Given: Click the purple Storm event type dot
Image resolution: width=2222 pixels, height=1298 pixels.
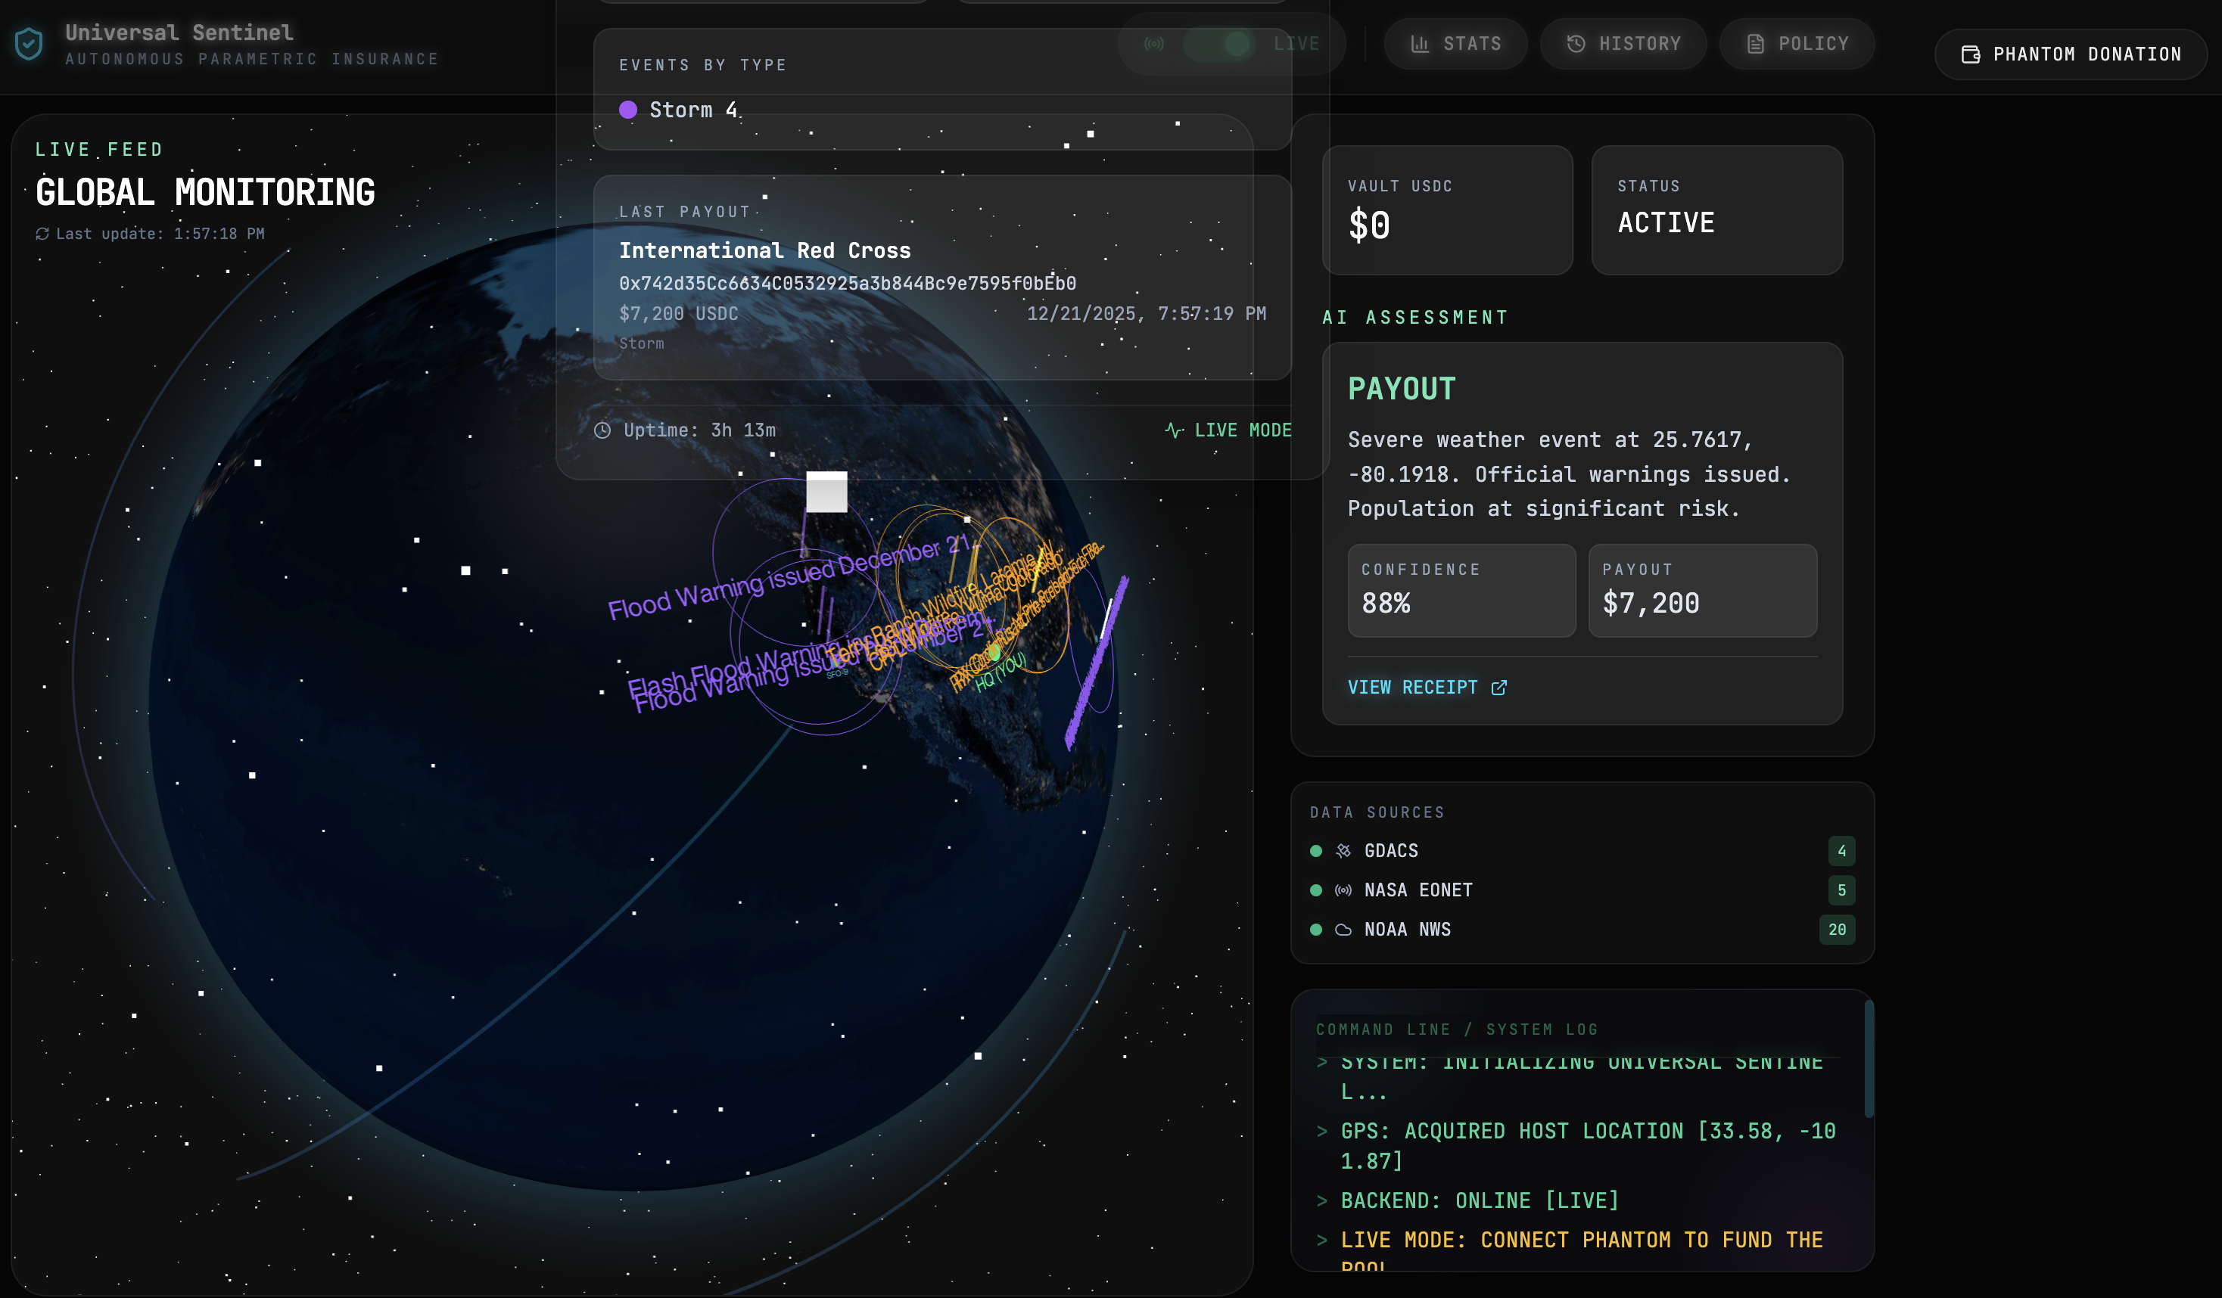Looking at the screenshot, I should (x=628, y=110).
